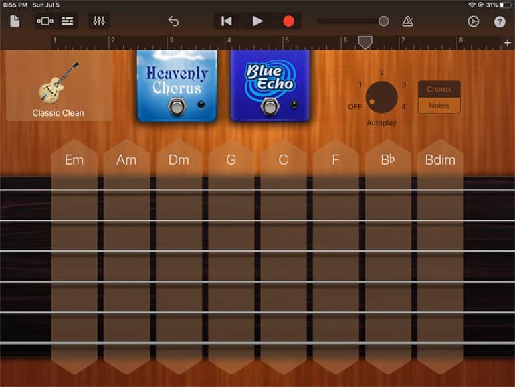Viewport: 515px width, 387px height.
Task: Play the Bdim chord
Action: click(440, 256)
